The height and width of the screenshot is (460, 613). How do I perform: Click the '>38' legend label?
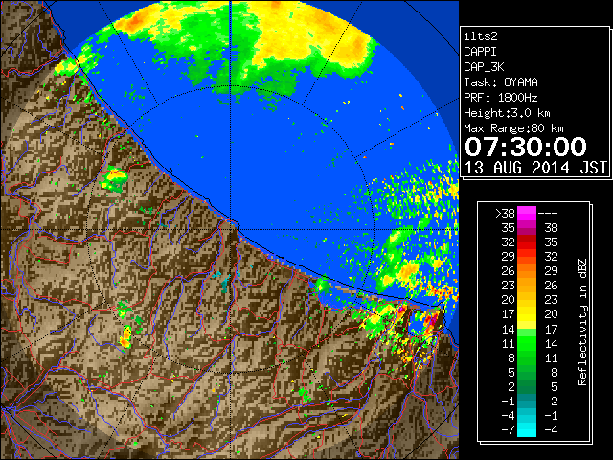505,214
